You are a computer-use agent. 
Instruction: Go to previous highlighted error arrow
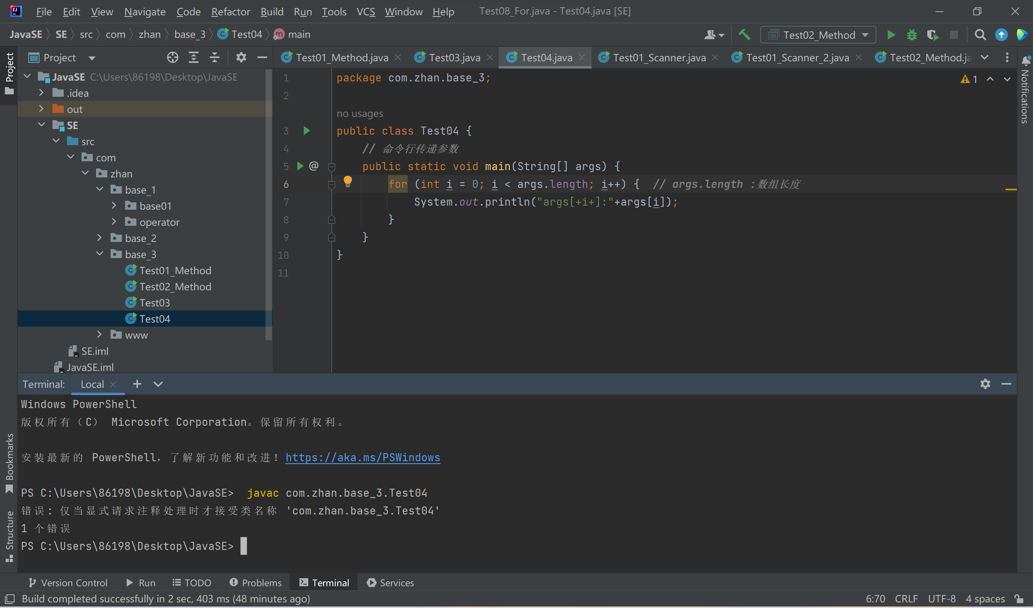click(x=990, y=79)
